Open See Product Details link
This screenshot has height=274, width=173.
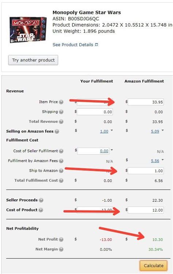click(73, 45)
